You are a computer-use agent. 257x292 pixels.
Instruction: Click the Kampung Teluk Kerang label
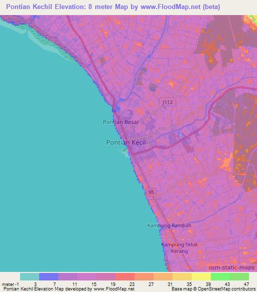tap(180, 248)
